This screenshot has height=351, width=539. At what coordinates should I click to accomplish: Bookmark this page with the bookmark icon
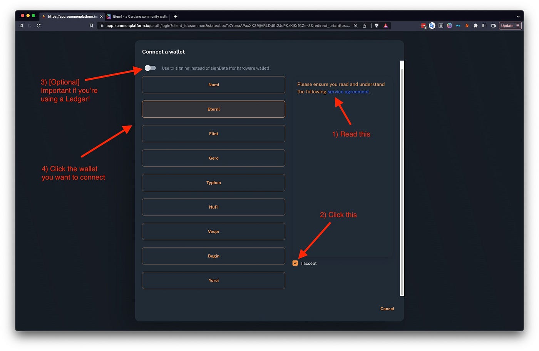point(91,26)
